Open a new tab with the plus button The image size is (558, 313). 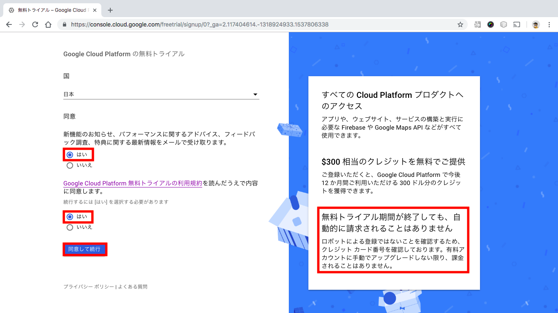(x=109, y=9)
